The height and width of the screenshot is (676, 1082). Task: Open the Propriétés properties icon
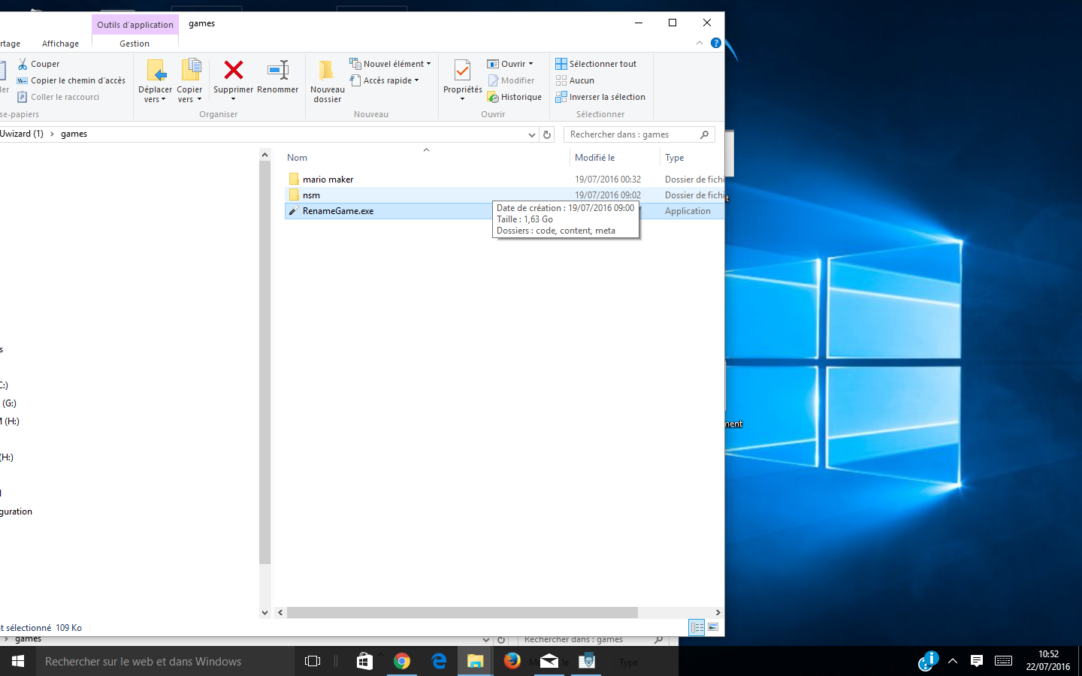pyautogui.click(x=462, y=71)
